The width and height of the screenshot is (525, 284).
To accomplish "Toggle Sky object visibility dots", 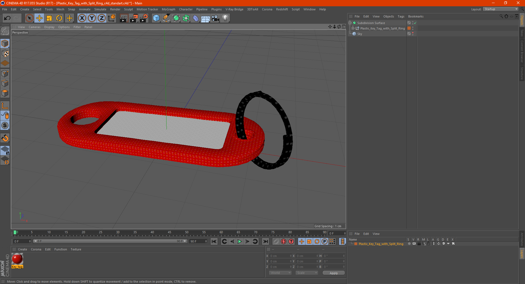I will point(413,34).
